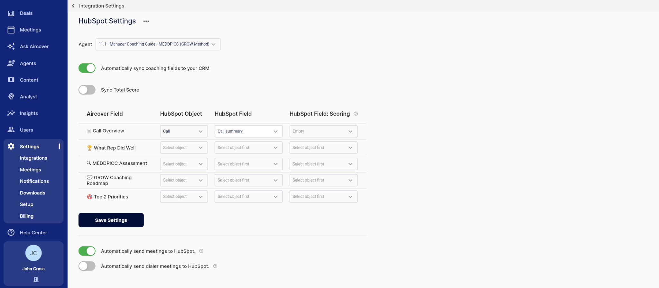Open Downloads settings
The image size is (659, 288).
click(32, 193)
